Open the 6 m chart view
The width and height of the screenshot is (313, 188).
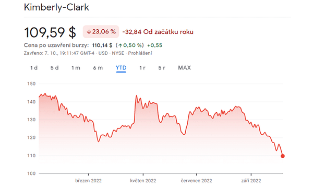pos(98,68)
